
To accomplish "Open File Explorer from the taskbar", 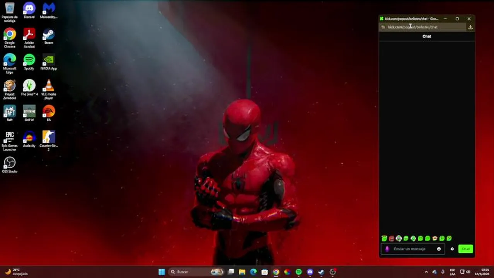I will pos(242,272).
